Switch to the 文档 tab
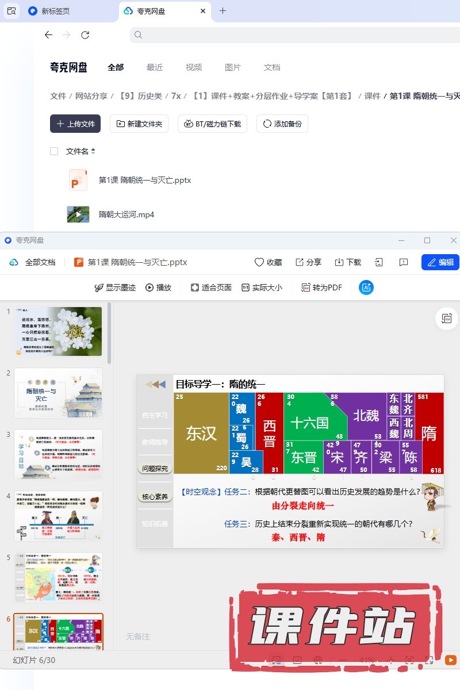The image size is (460, 690). pos(272,67)
